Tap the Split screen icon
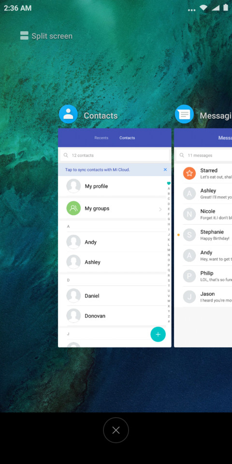The width and height of the screenshot is (232, 464). click(24, 36)
